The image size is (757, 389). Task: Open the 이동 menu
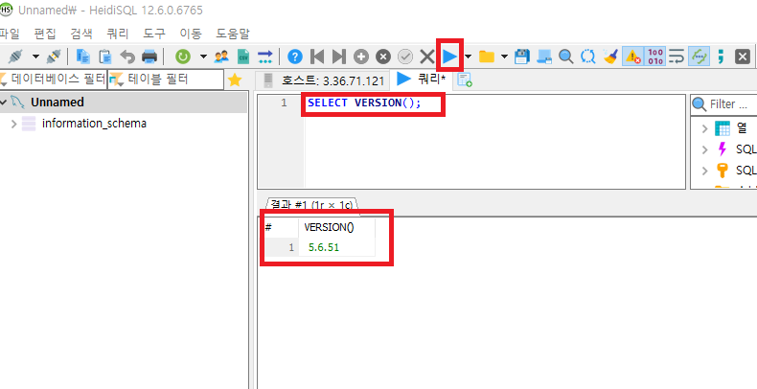(191, 34)
